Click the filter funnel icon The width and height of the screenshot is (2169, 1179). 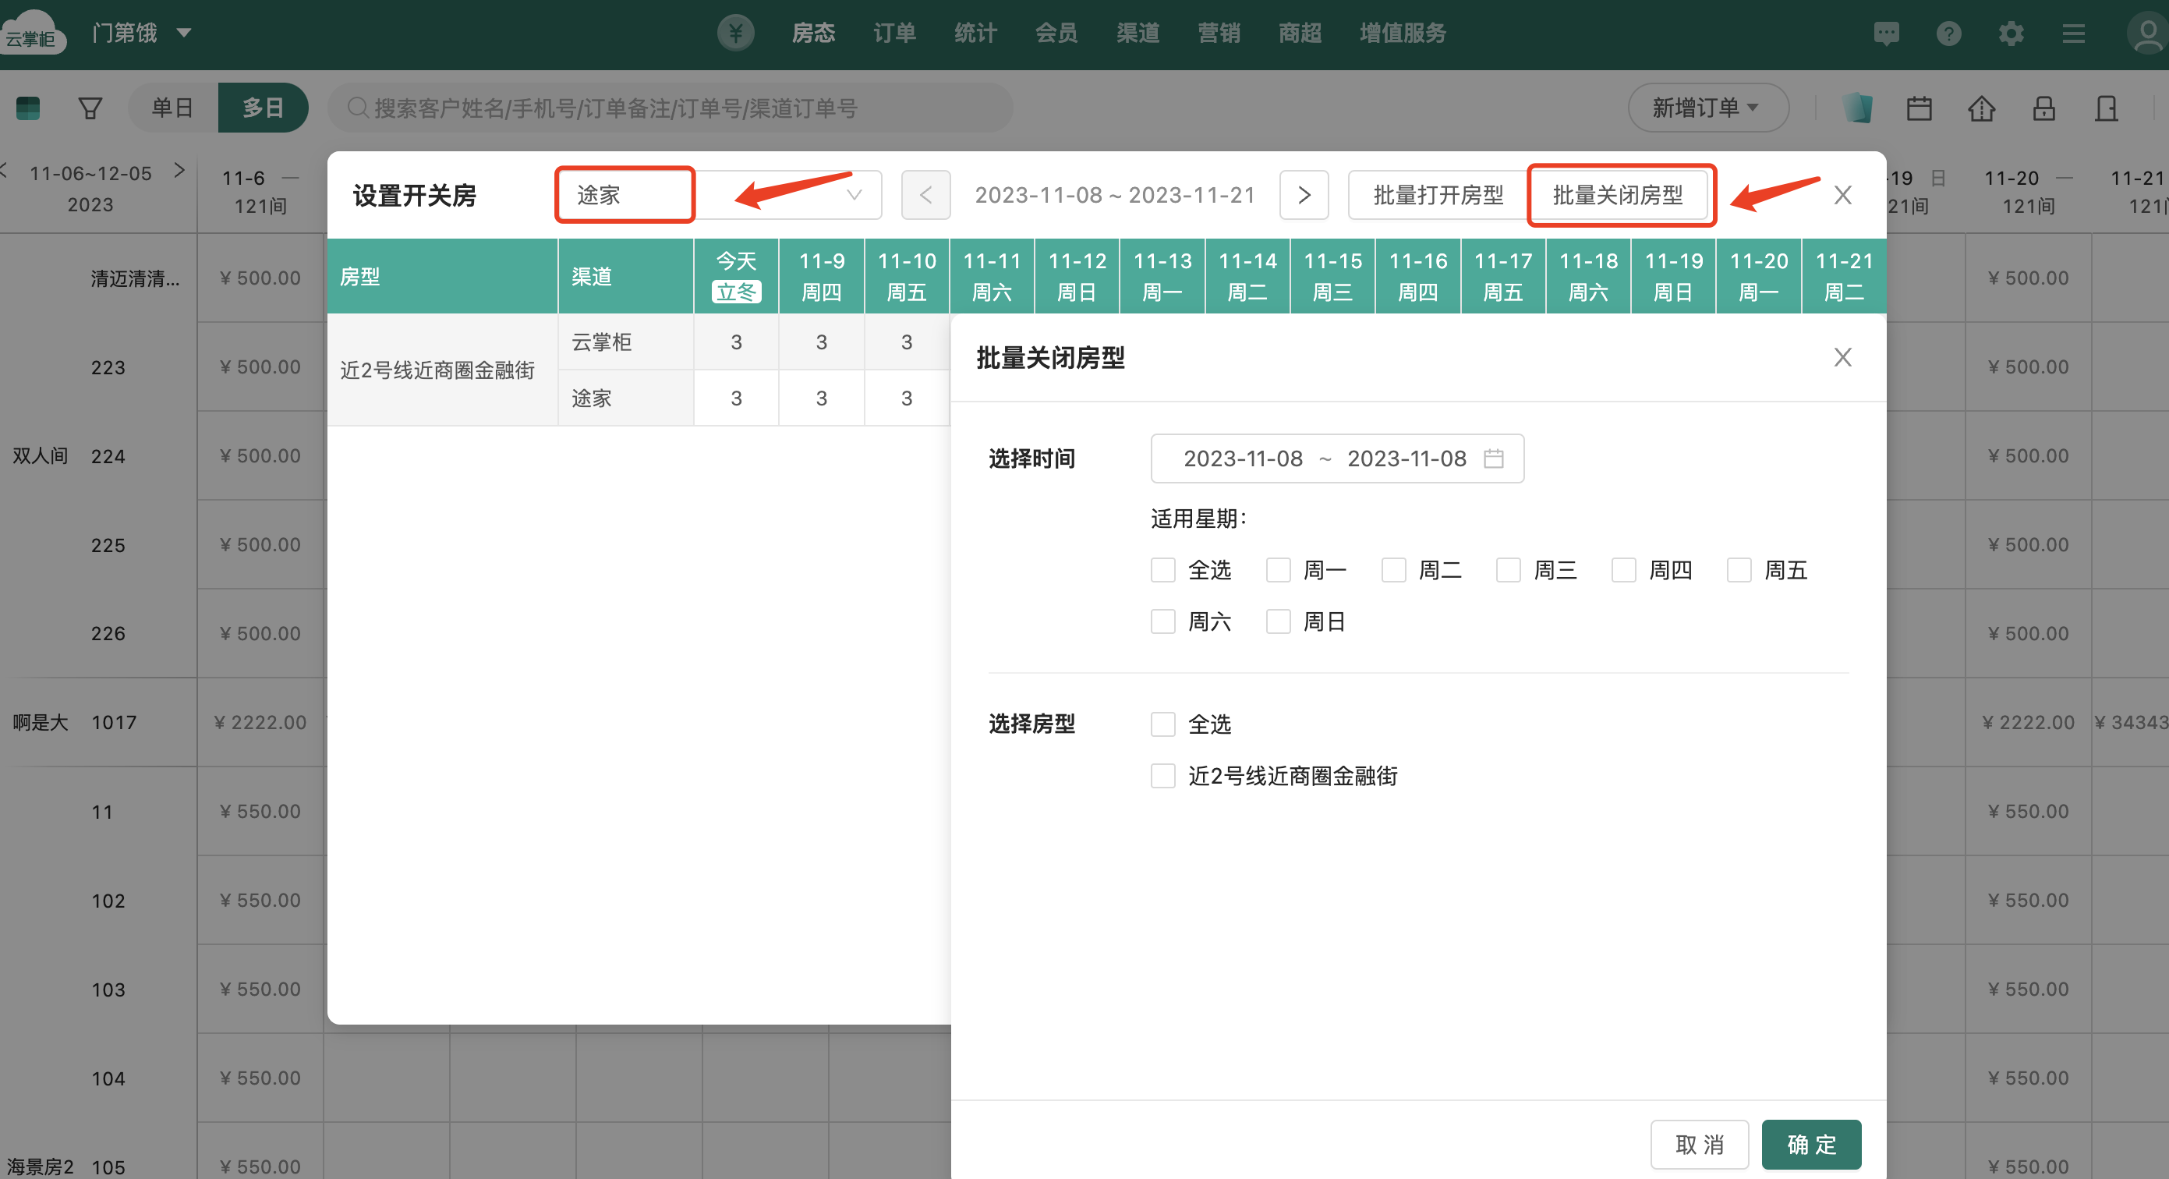(x=90, y=108)
